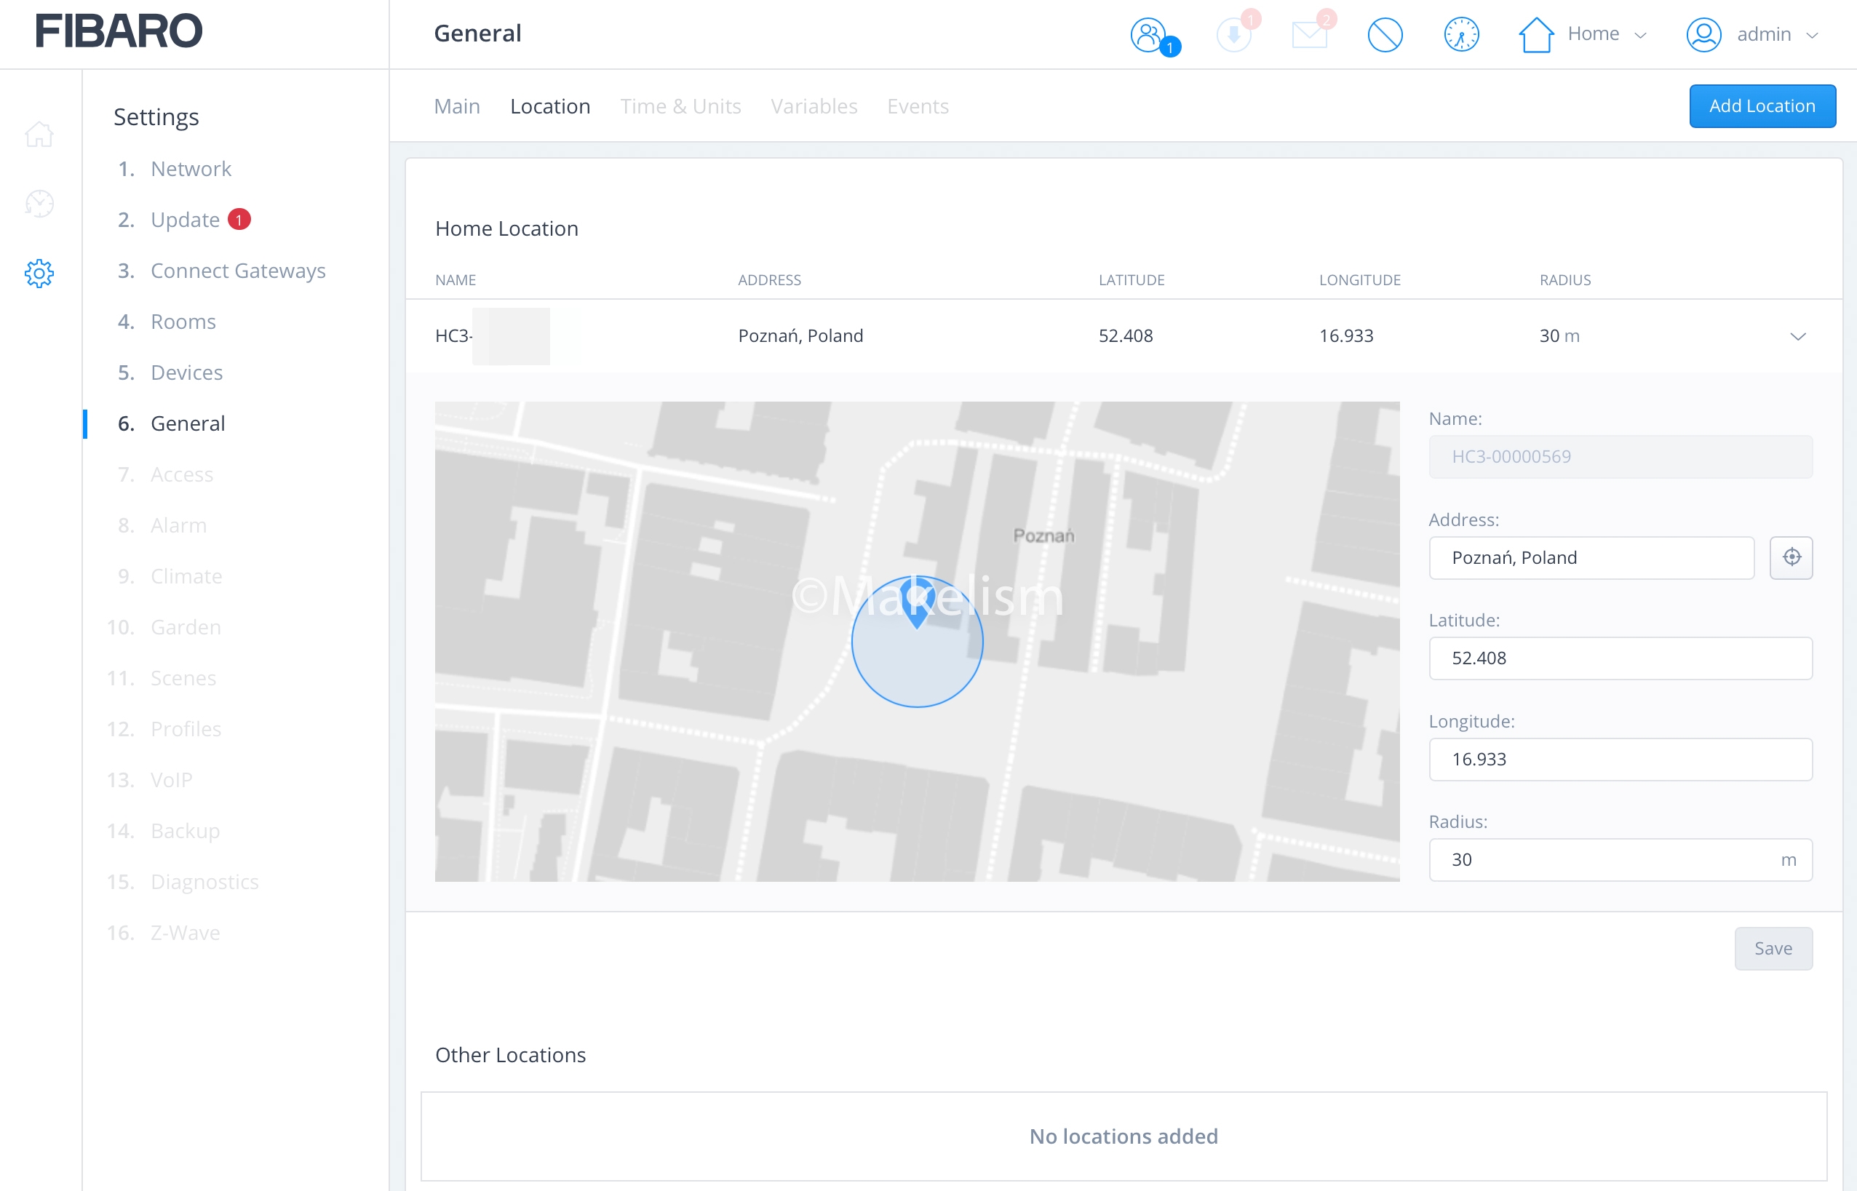The image size is (1857, 1191).
Task: Click the clock dashboard icon in left sidebar
Action: (x=39, y=204)
